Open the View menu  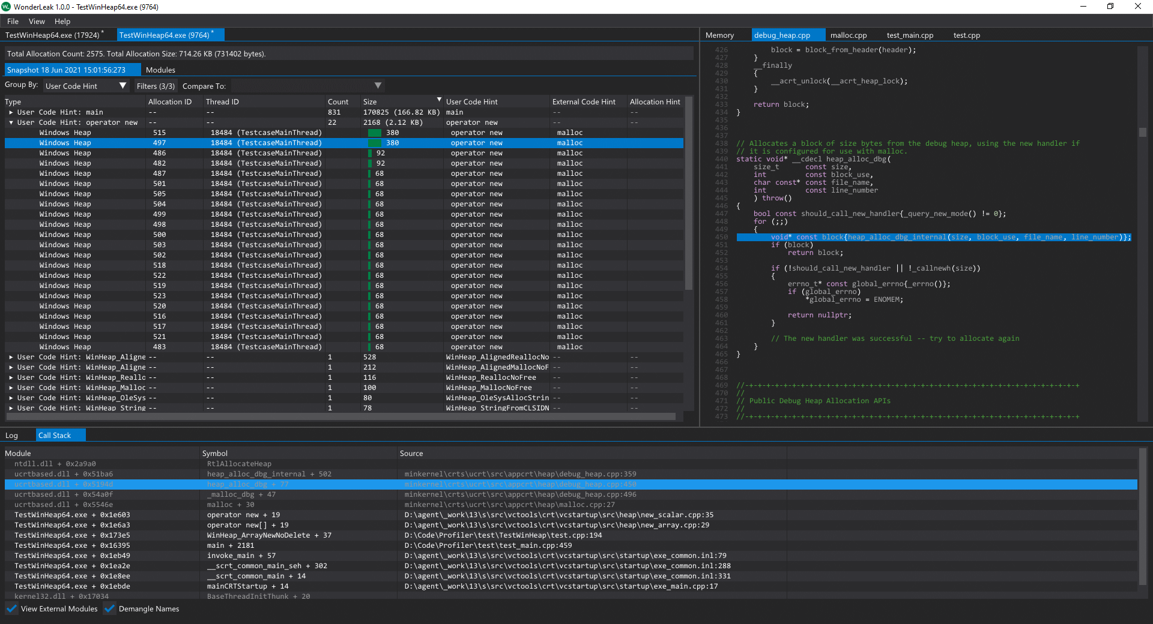point(37,21)
